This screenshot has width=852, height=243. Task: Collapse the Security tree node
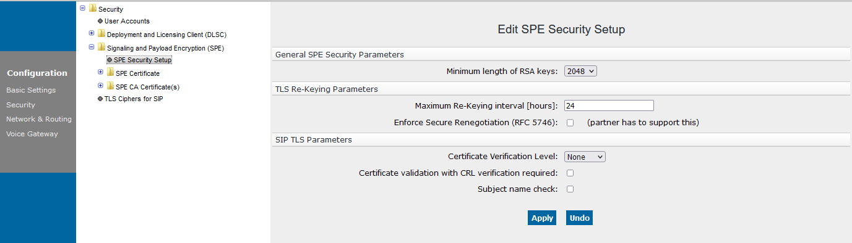click(83, 8)
